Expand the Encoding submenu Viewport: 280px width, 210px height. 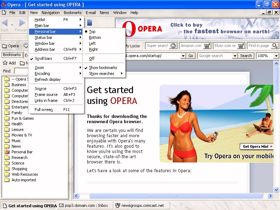56,73
